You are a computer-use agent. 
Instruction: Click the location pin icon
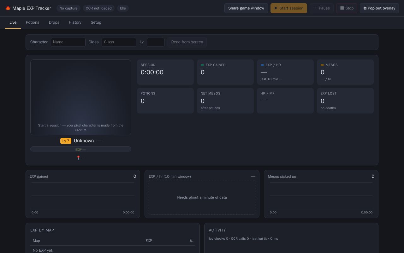tap(78, 158)
